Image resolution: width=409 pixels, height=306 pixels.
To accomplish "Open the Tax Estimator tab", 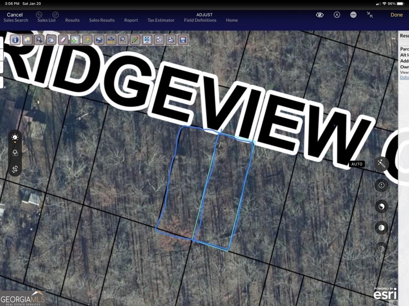I will [161, 20].
